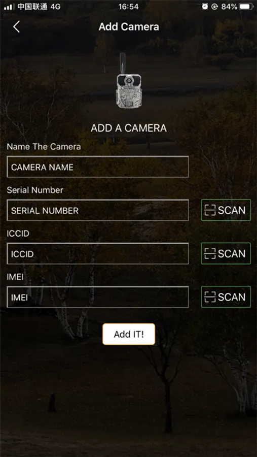Click the Name The Camera label
This screenshot has height=457, width=257.
44,147
